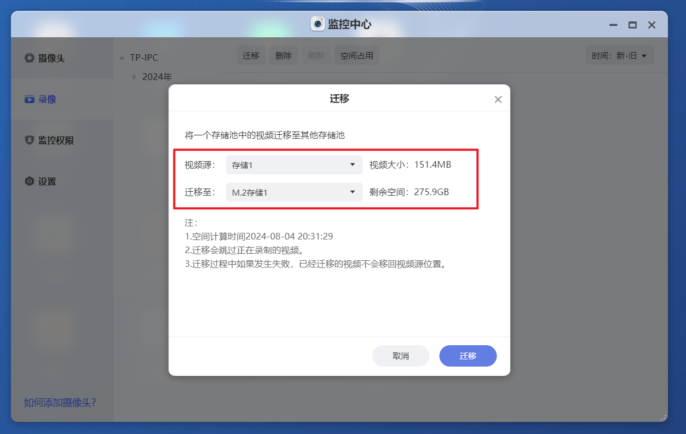The image size is (686, 434).
Task: Click the 监控中心 app icon in title bar
Action: (x=318, y=24)
